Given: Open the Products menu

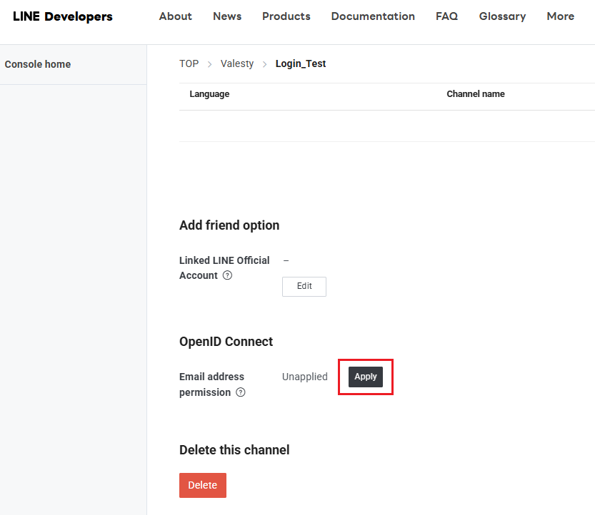Looking at the screenshot, I should [286, 16].
